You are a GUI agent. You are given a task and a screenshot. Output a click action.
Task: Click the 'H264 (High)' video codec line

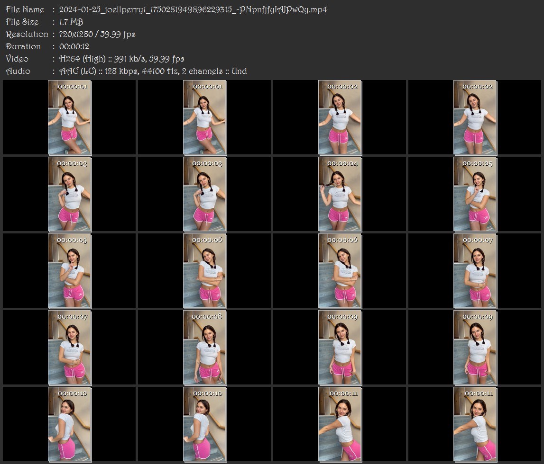[121, 59]
